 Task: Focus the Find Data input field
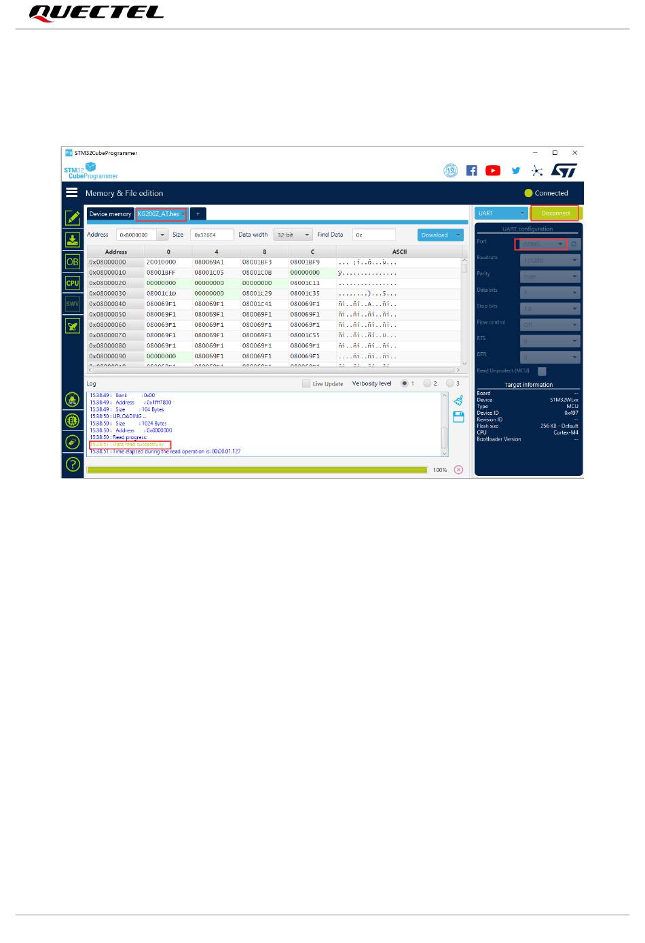tap(374, 235)
